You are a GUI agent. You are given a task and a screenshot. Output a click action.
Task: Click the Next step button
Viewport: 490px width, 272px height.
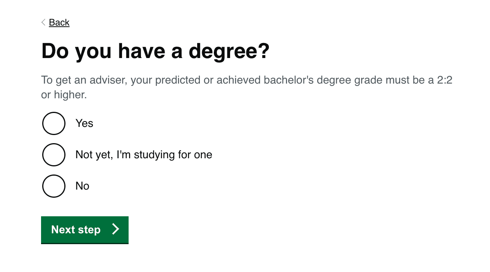click(x=84, y=229)
